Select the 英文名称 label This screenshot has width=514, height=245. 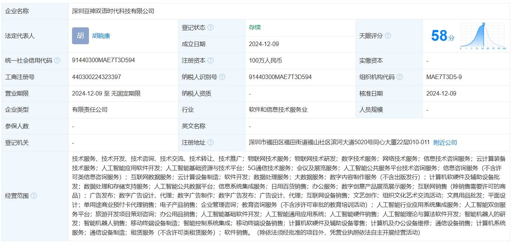(x=194, y=126)
